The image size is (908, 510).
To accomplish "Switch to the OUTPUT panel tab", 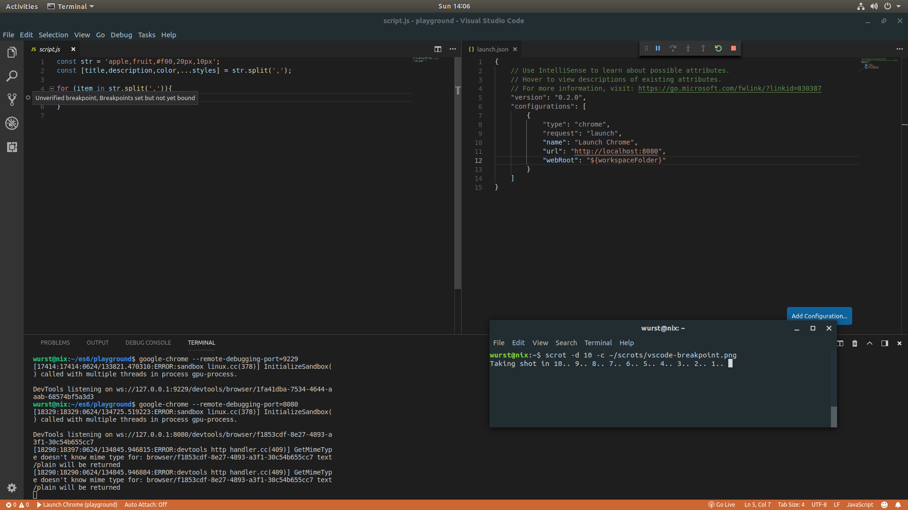I will point(97,343).
